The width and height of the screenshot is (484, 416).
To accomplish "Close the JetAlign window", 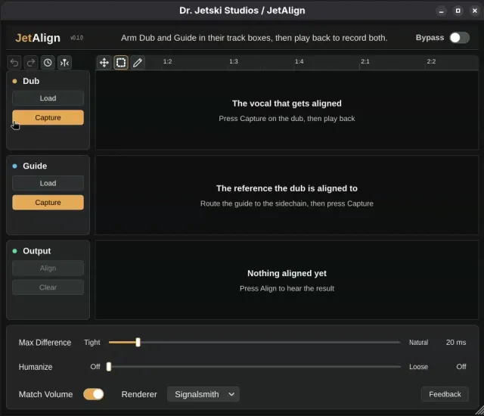I will click(x=475, y=11).
